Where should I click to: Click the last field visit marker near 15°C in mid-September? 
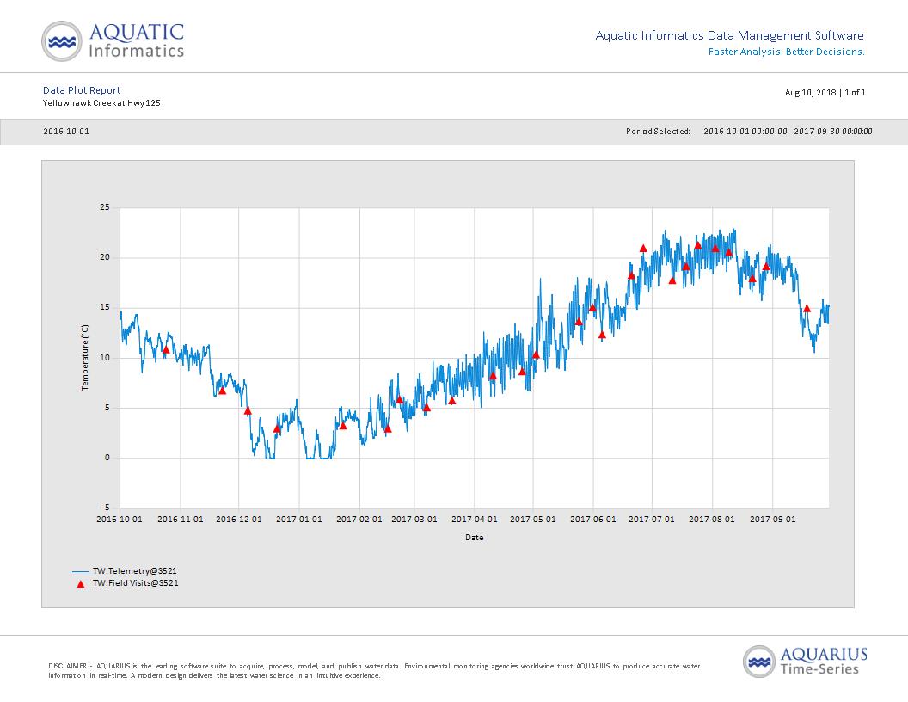807,308
